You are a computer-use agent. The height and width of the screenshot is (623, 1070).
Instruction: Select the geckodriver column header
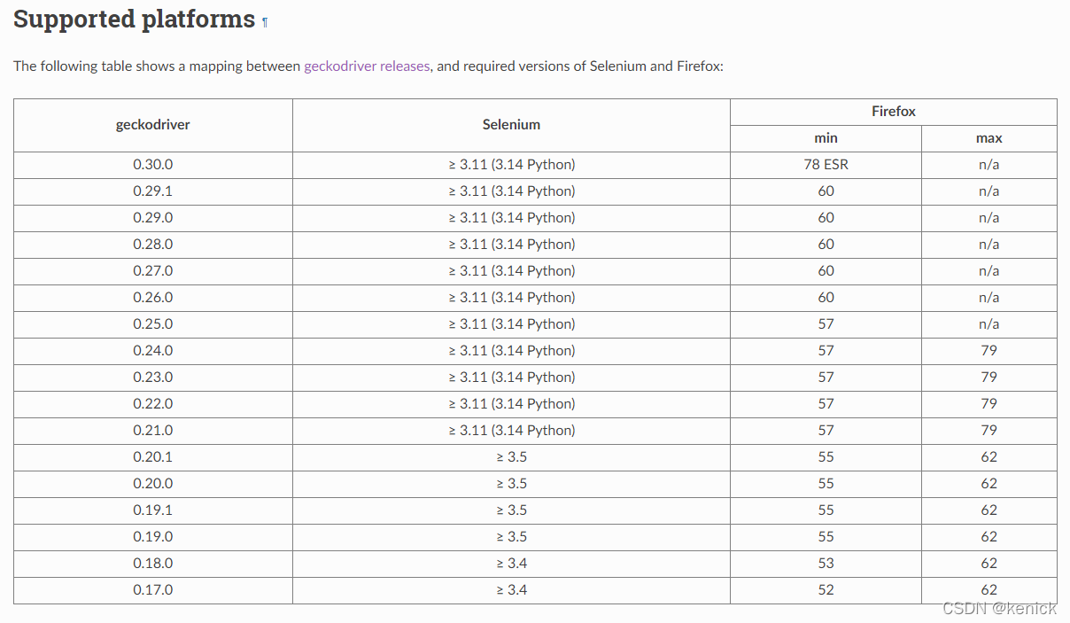(153, 125)
